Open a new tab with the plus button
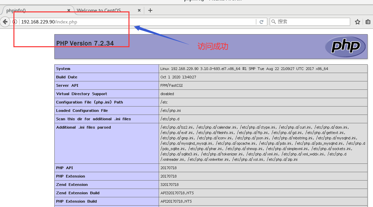 tap(150, 10)
